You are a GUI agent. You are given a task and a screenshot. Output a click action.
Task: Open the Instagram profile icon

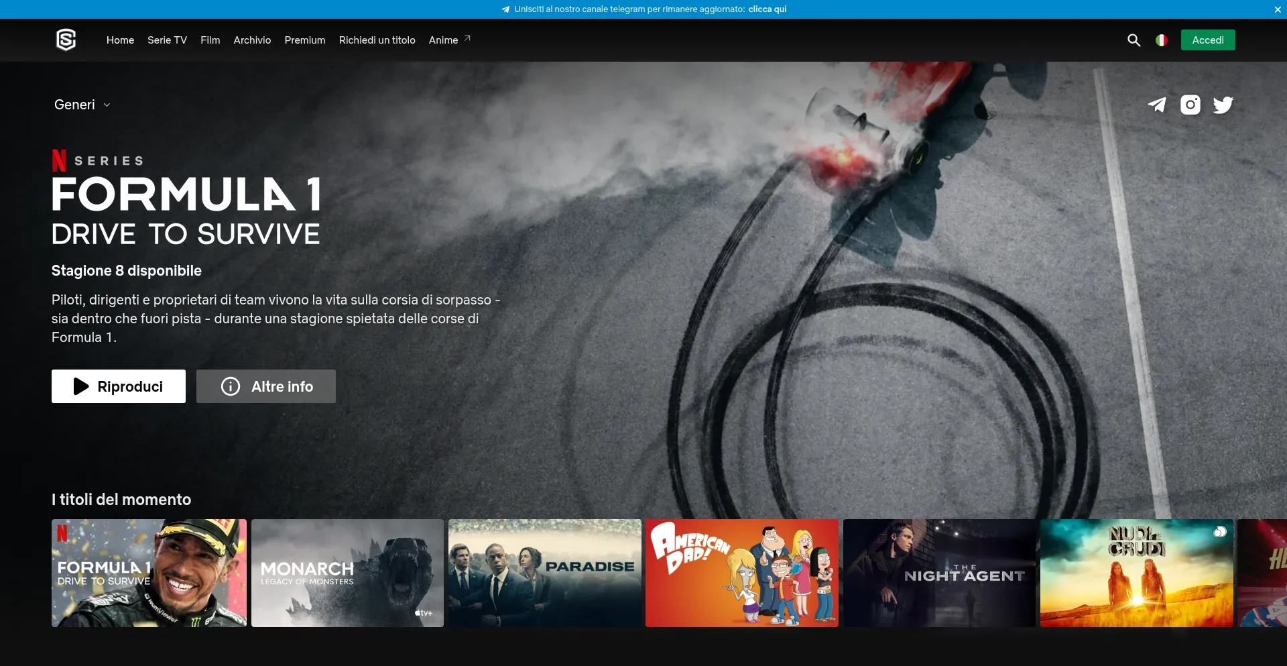coord(1190,105)
